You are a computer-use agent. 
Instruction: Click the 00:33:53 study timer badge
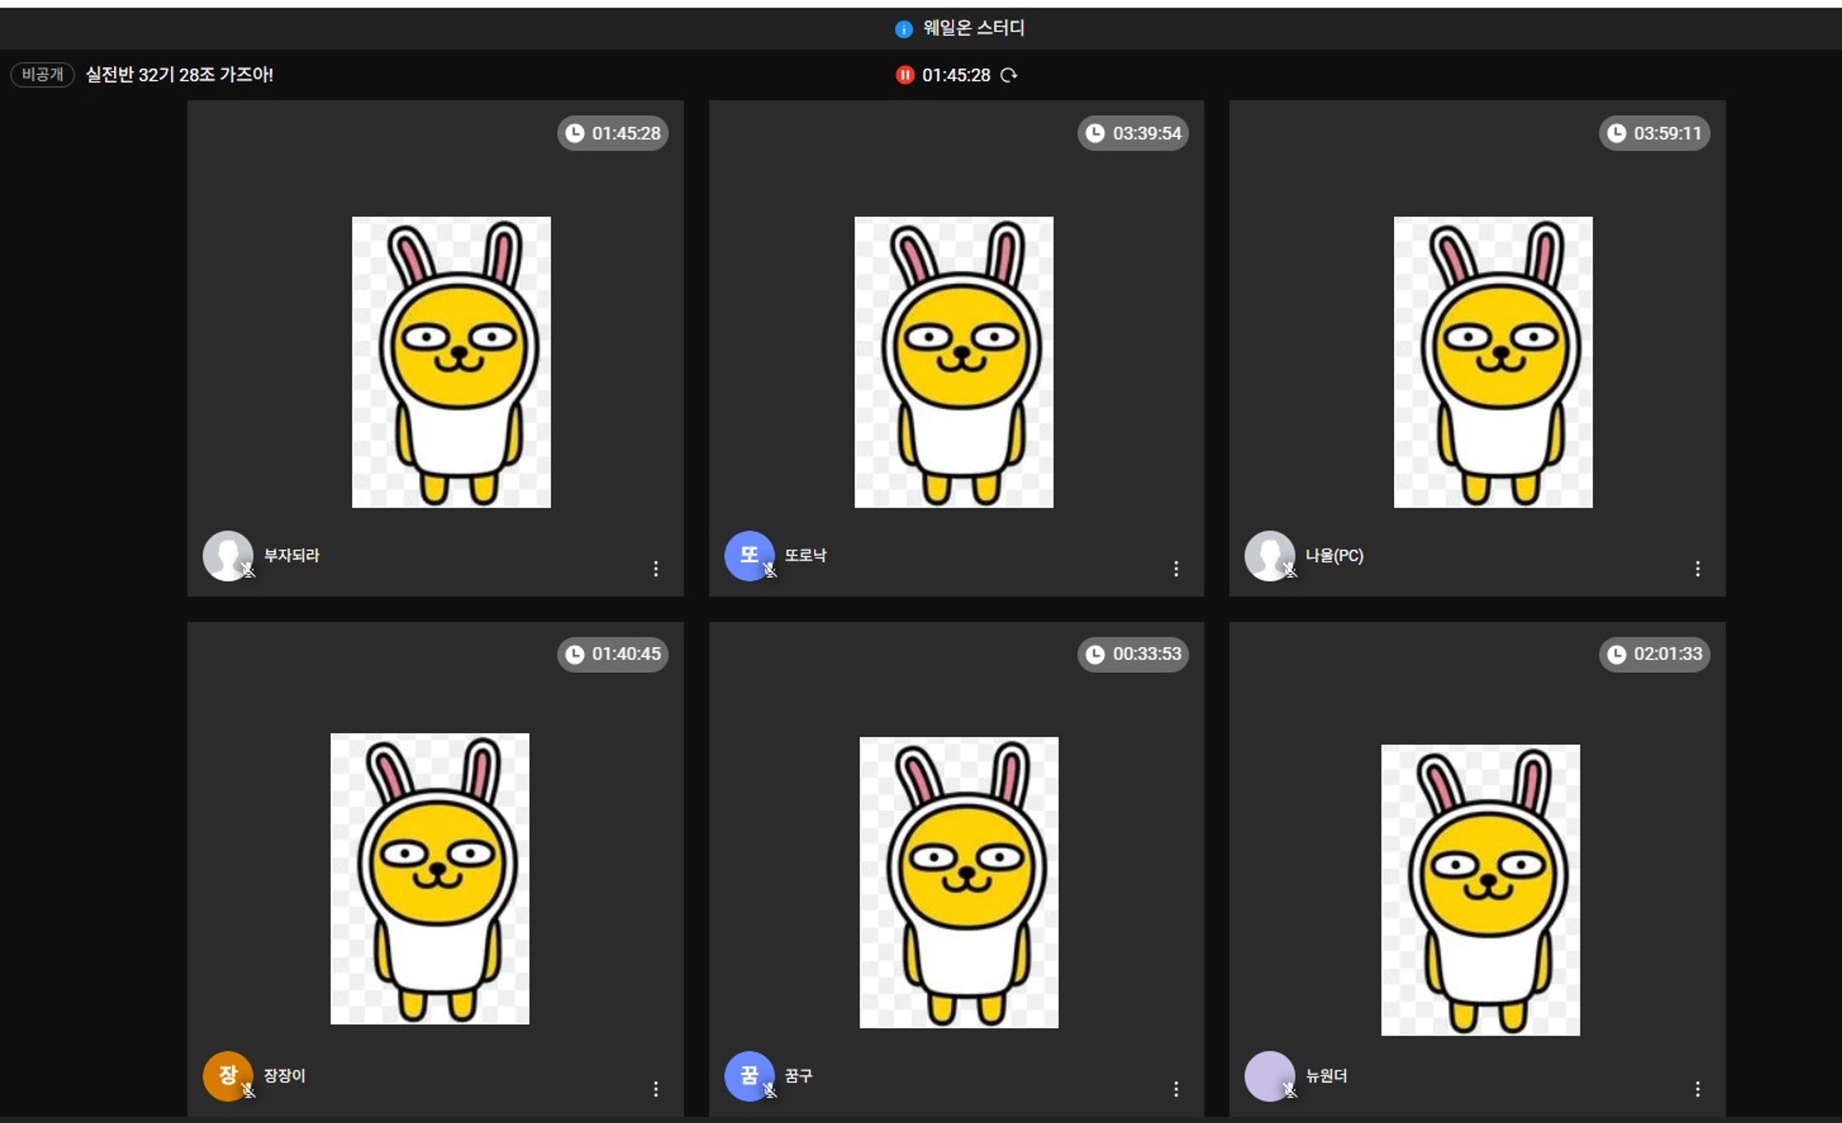[1133, 654]
